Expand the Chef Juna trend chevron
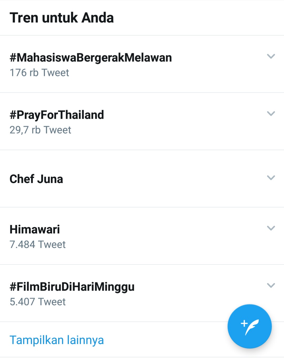The image size is (284, 359). click(271, 178)
